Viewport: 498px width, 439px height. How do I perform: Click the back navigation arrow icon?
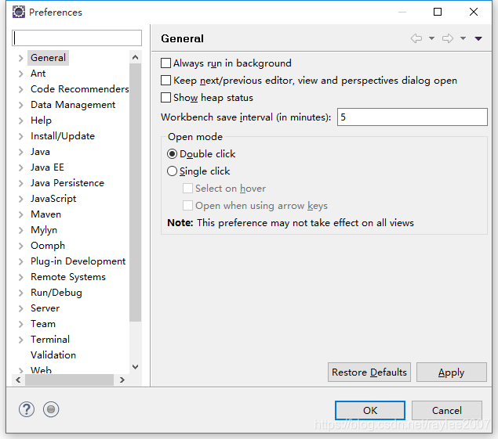(x=416, y=38)
